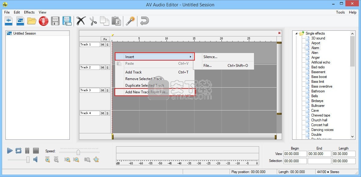Click the speaker volume icon
The height and width of the screenshot is (177, 361).
[x=35, y=160]
